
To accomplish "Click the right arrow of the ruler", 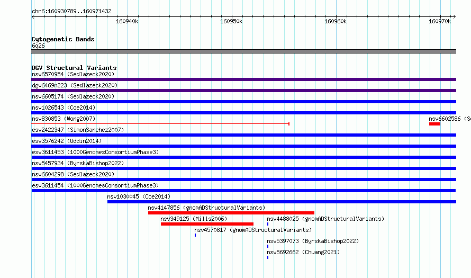I will coord(455,16).
